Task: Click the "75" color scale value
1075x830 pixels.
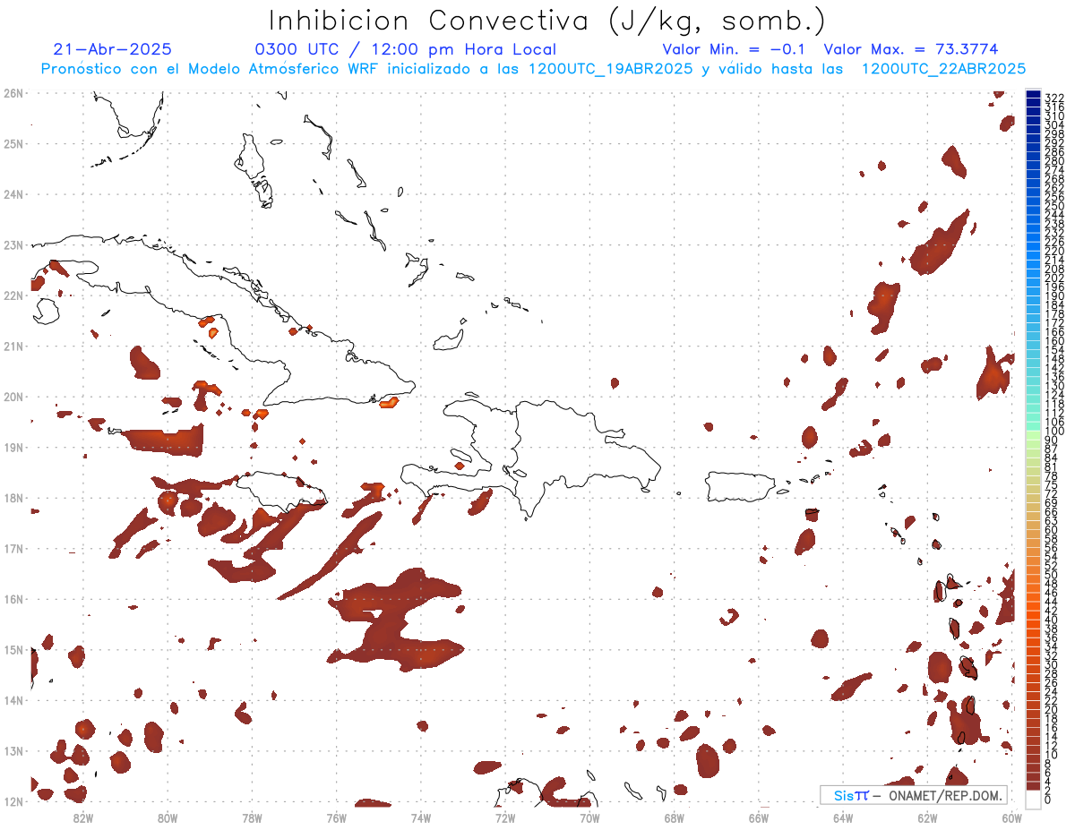Action: pos(1051,484)
